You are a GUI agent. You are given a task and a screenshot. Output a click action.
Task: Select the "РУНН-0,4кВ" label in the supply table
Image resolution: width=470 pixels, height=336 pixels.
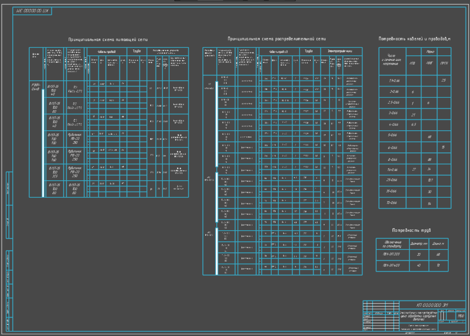coord(36,87)
